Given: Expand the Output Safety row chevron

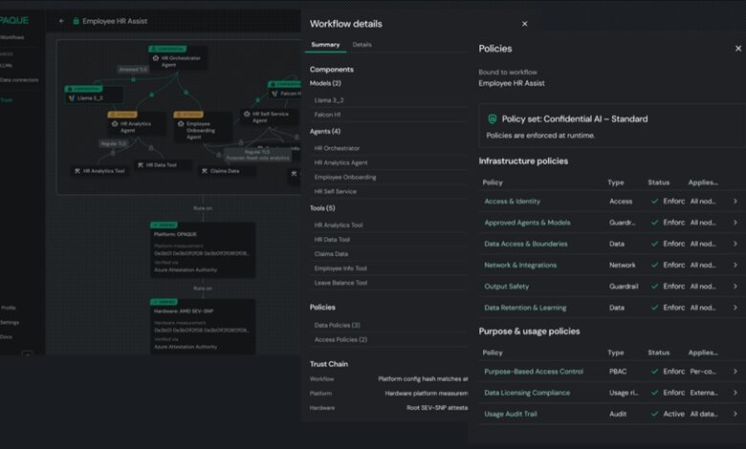Looking at the screenshot, I should (x=735, y=287).
